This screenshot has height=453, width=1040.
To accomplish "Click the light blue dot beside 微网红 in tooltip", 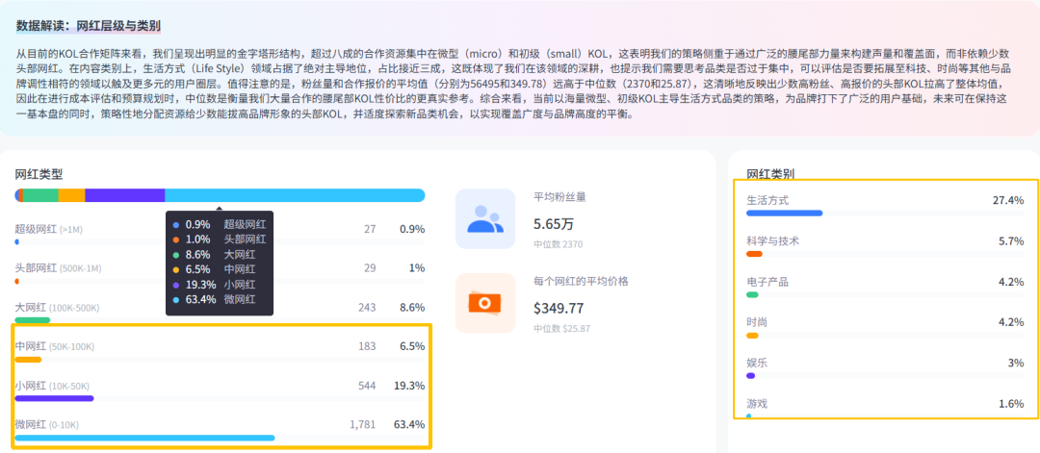I will (x=175, y=300).
